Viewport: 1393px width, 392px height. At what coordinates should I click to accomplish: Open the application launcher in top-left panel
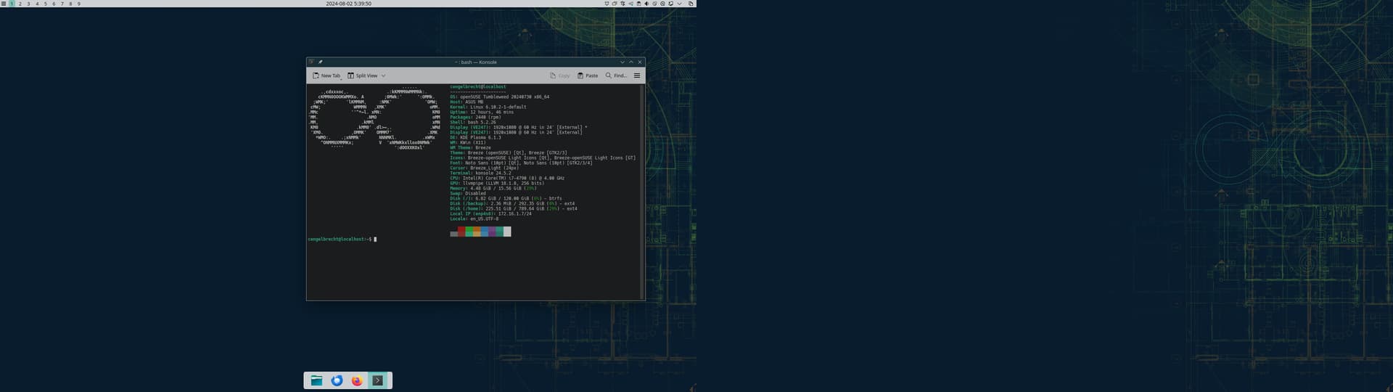click(4, 4)
